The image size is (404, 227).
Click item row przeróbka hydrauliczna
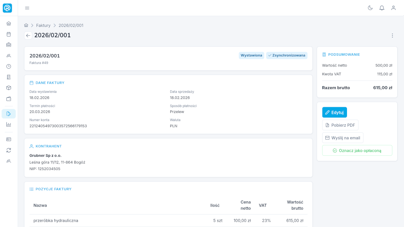coord(168,221)
